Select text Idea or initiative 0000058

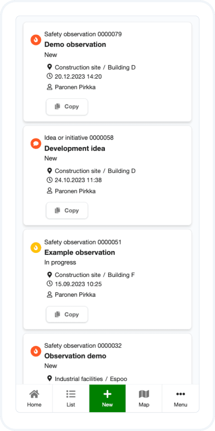[x=79, y=138]
